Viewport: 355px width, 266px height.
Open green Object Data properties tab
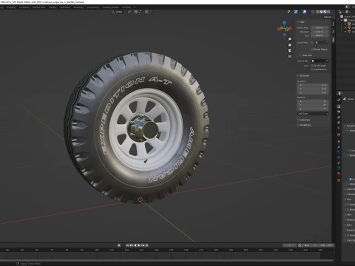[339, 168]
